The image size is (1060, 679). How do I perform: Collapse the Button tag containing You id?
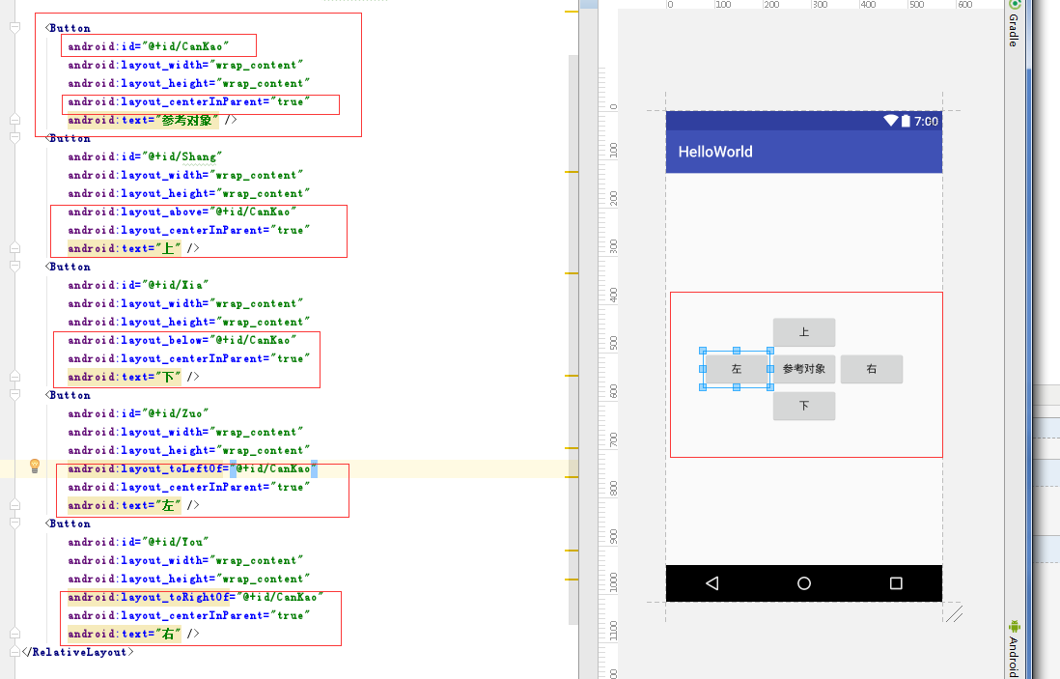coord(14,523)
